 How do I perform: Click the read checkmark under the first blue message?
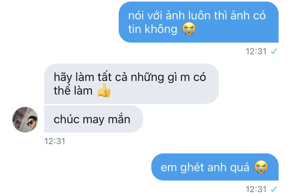[274, 51]
